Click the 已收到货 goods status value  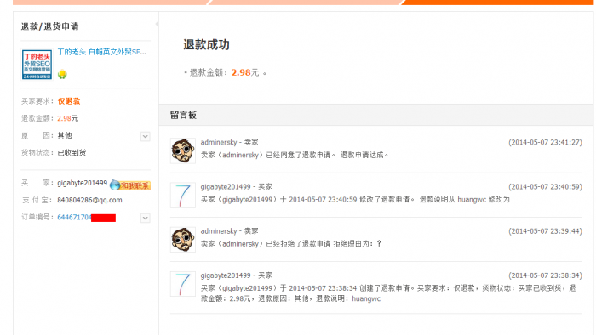[x=72, y=153]
